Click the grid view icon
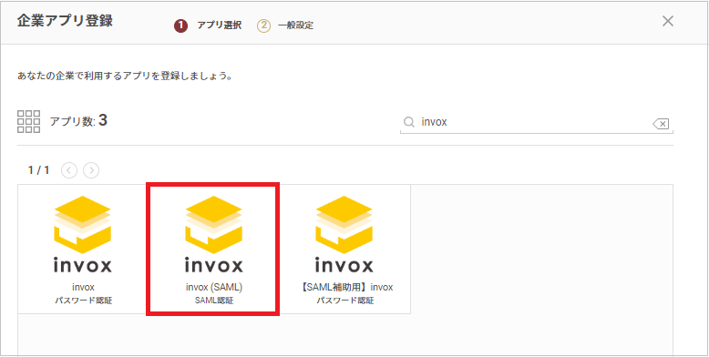Image resolution: width=709 pixels, height=357 pixels. click(28, 121)
